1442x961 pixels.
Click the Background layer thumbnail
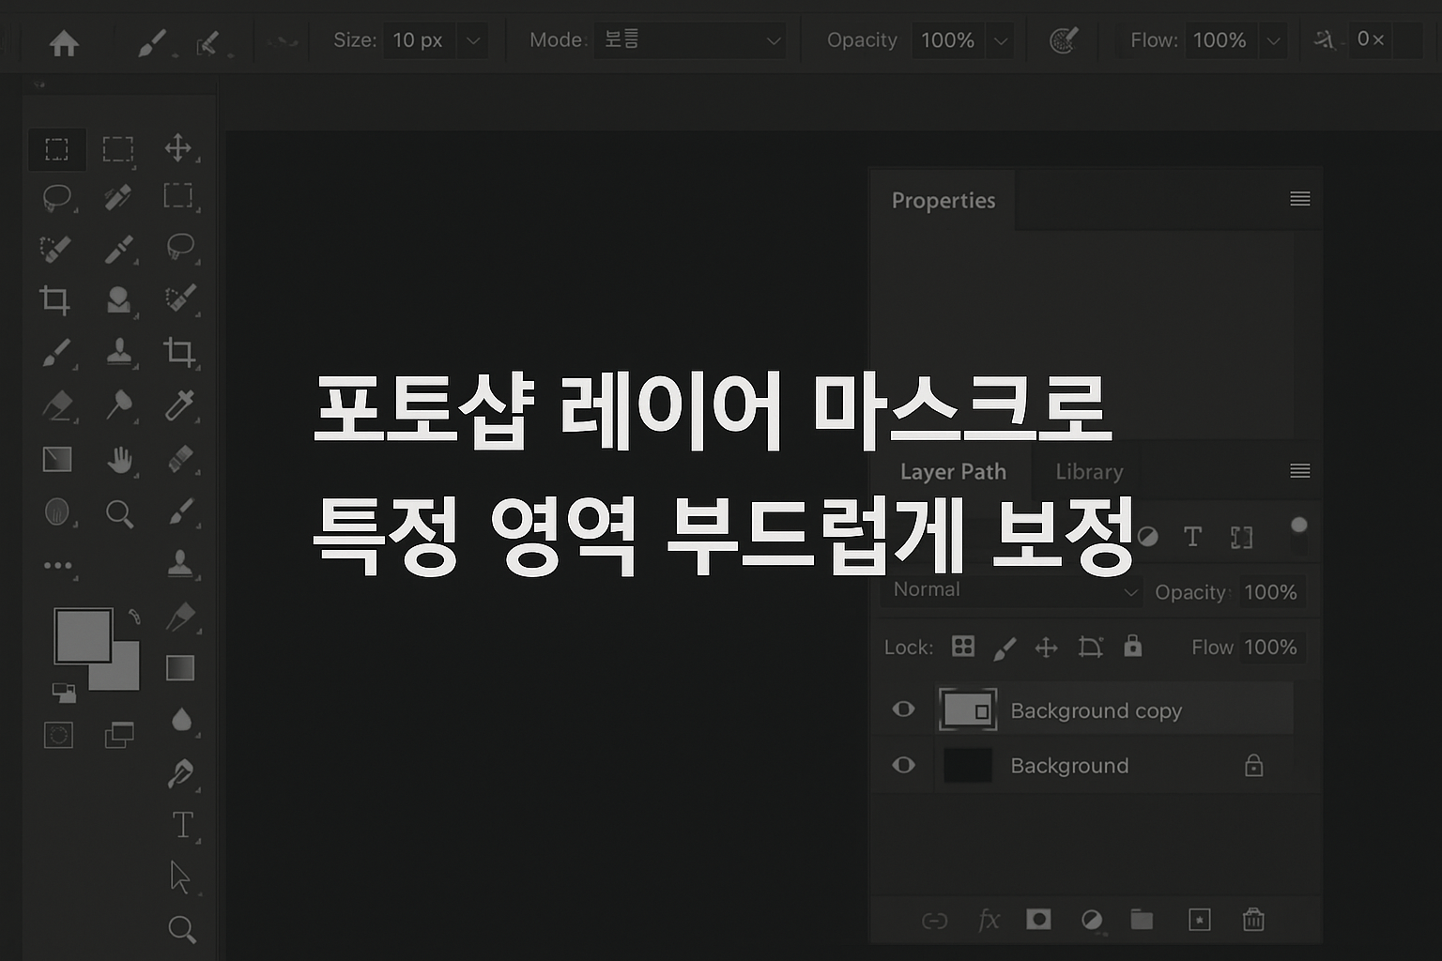tap(968, 765)
